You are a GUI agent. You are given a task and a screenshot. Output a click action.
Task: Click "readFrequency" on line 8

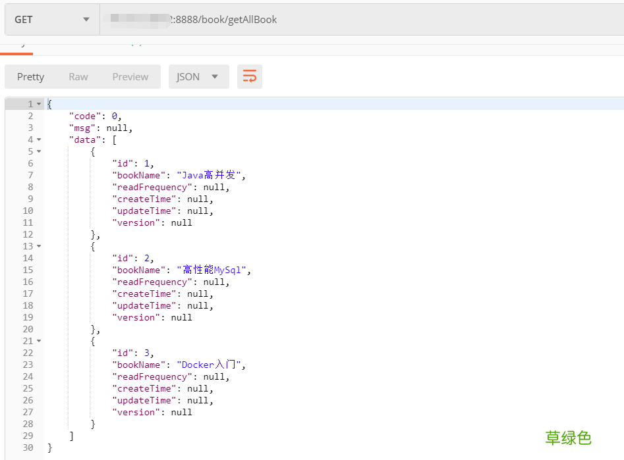[x=152, y=187]
